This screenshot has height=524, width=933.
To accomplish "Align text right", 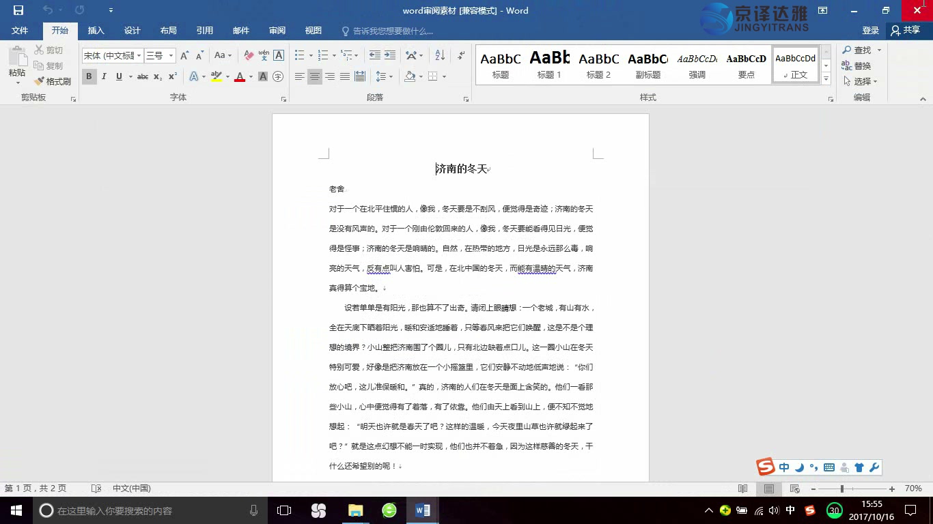I will [x=330, y=76].
